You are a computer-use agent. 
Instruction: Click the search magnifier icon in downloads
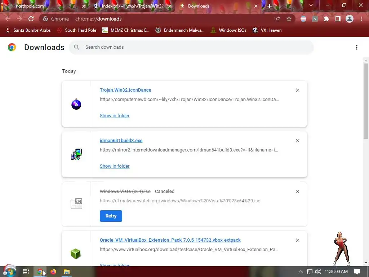76,47
